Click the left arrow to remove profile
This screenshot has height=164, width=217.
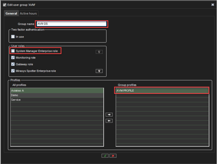[x=109, y=121]
